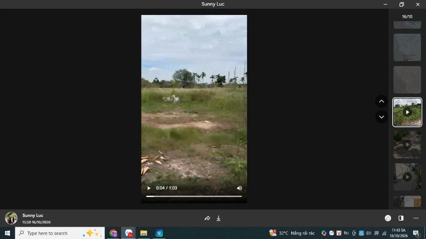Click the Copilot icon in system tray
This screenshot has width=426, height=239.
[324, 233]
